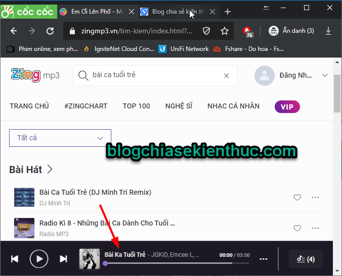The image size is (342, 276).
Task: Close the Em Ơi Lên Phố tab
Action: coord(132,12)
